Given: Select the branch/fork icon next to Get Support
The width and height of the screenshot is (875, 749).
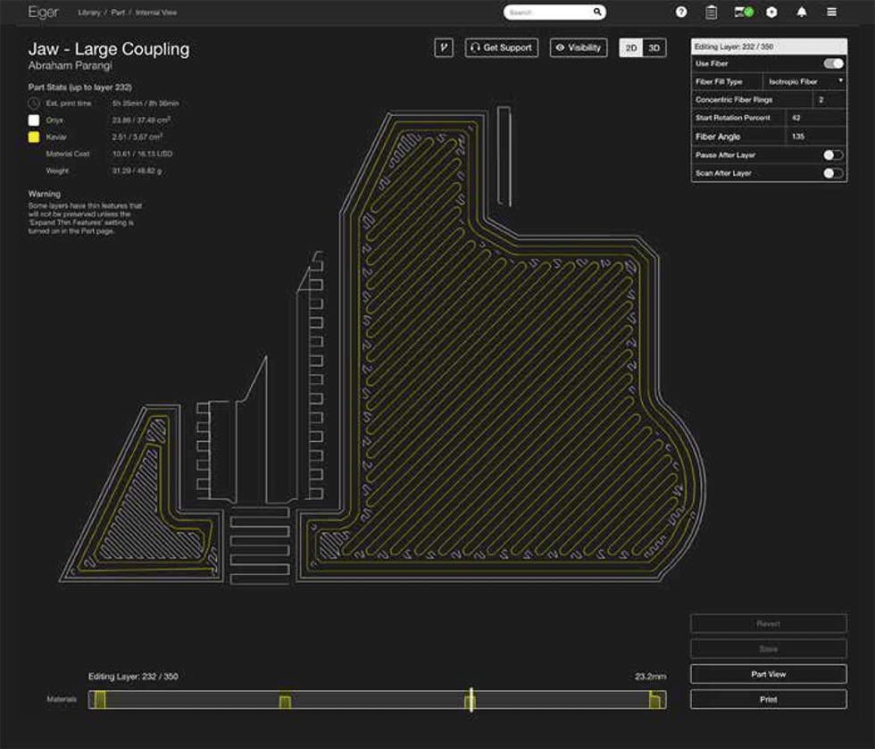Looking at the screenshot, I should tap(444, 47).
